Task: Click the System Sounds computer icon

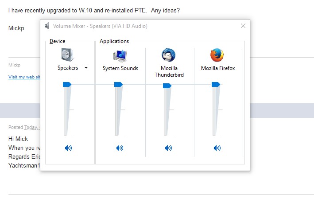Action: click(120, 55)
